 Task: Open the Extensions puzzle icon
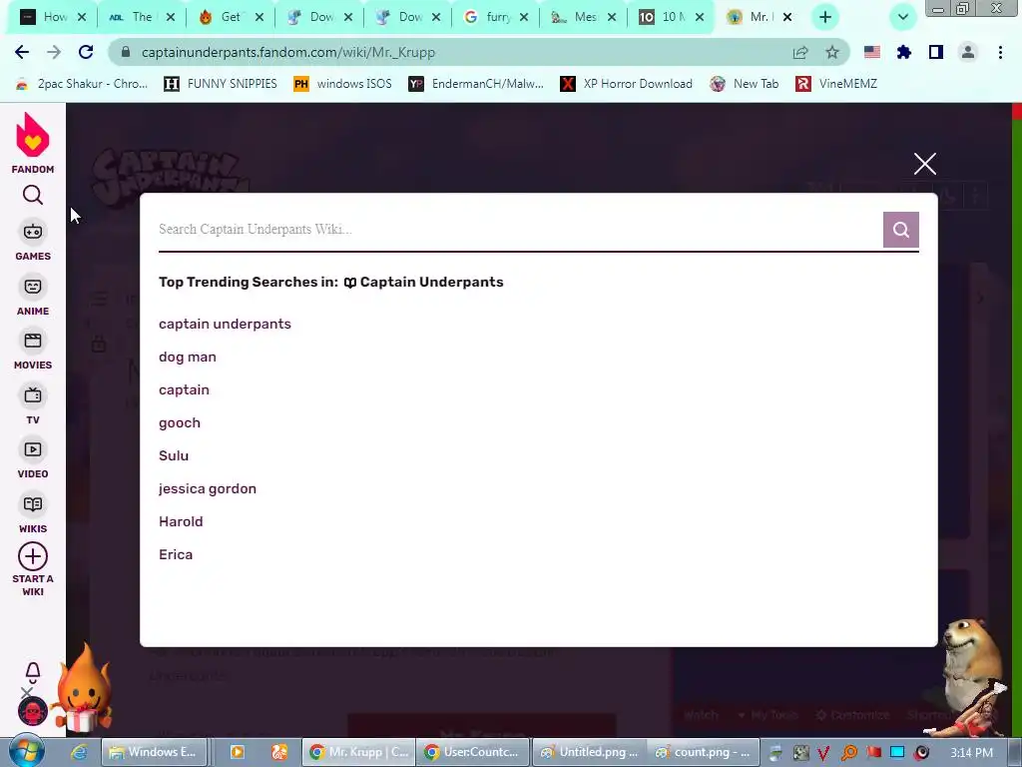pos(904,52)
